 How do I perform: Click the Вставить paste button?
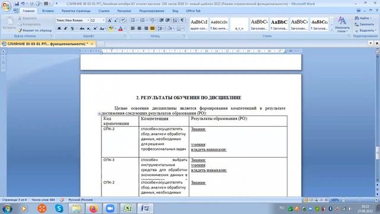tap(9, 24)
